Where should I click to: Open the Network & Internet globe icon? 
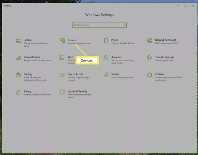(150, 41)
